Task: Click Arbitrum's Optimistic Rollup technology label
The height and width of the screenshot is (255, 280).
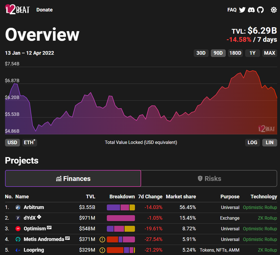Action: pos(260,207)
